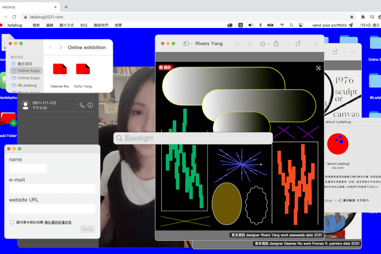Click the phone call icon beside 0911-111-123

[x=82, y=105]
